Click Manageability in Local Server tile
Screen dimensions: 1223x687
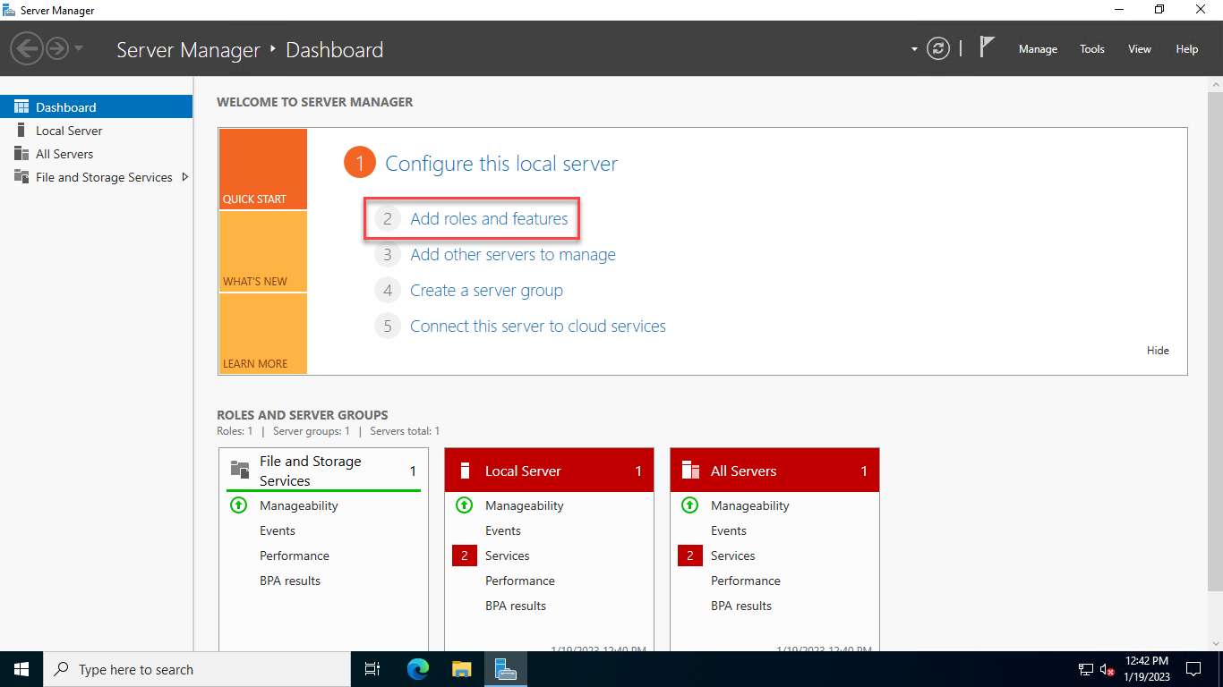(525, 505)
